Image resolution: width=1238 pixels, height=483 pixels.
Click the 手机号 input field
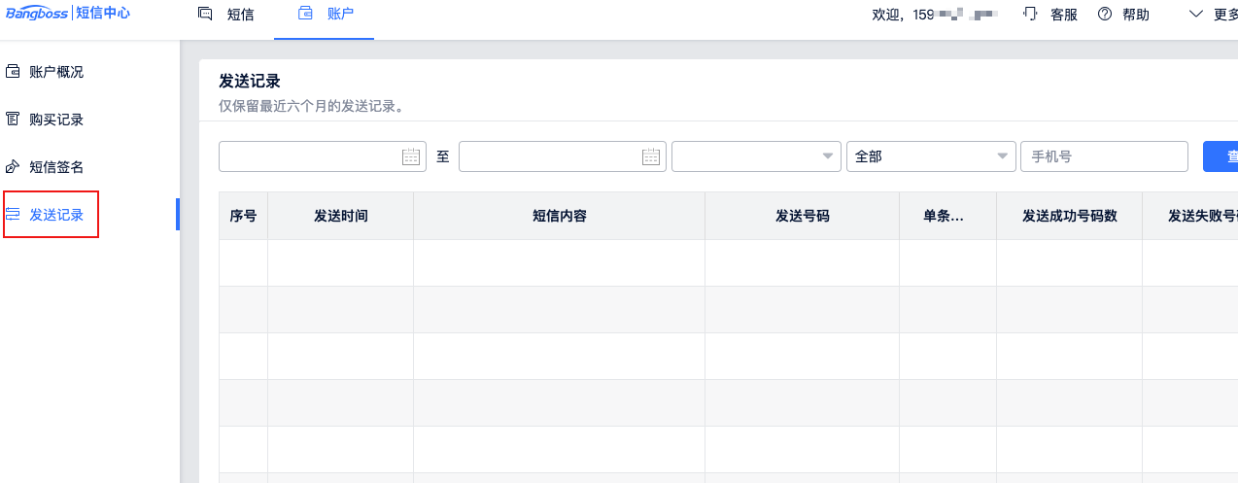pos(1104,156)
